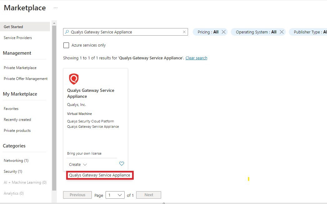Viewport: 327px width, 204px height.
Task: Remove the Pricing: All filter chip
Action: [x=224, y=32]
